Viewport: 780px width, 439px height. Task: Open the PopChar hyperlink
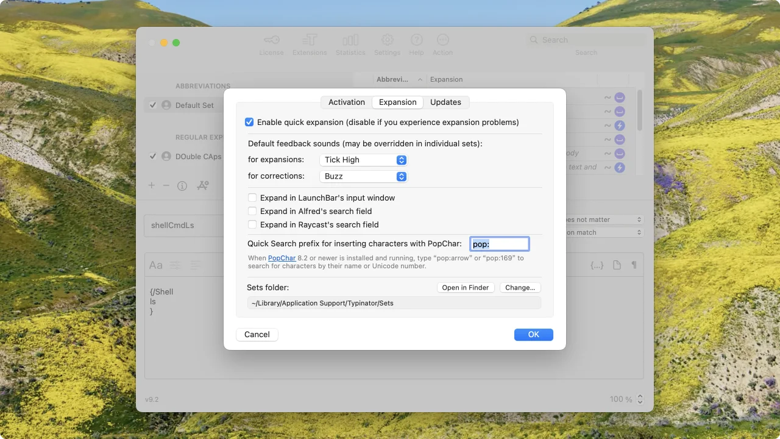point(282,258)
